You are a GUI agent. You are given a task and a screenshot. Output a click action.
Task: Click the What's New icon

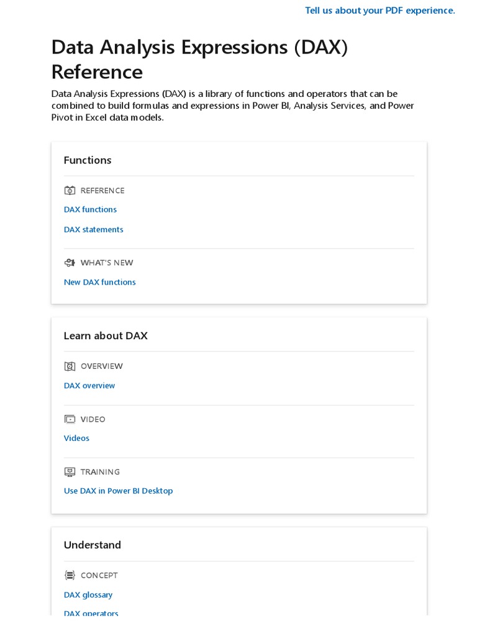[70, 263]
